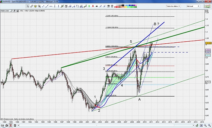Select the '5' wave label annotation
Screen dimensions: 212x128
pyautogui.click(x=131, y=42)
